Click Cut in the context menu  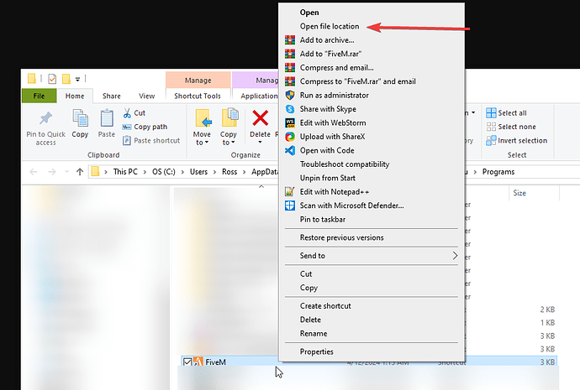point(306,273)
